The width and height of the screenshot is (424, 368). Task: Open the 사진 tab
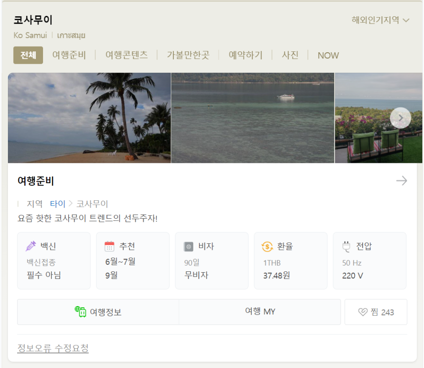(290, 55)
